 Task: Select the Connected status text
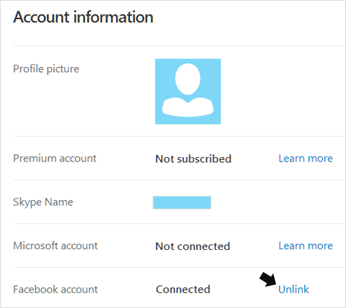[x=183, y=289]
